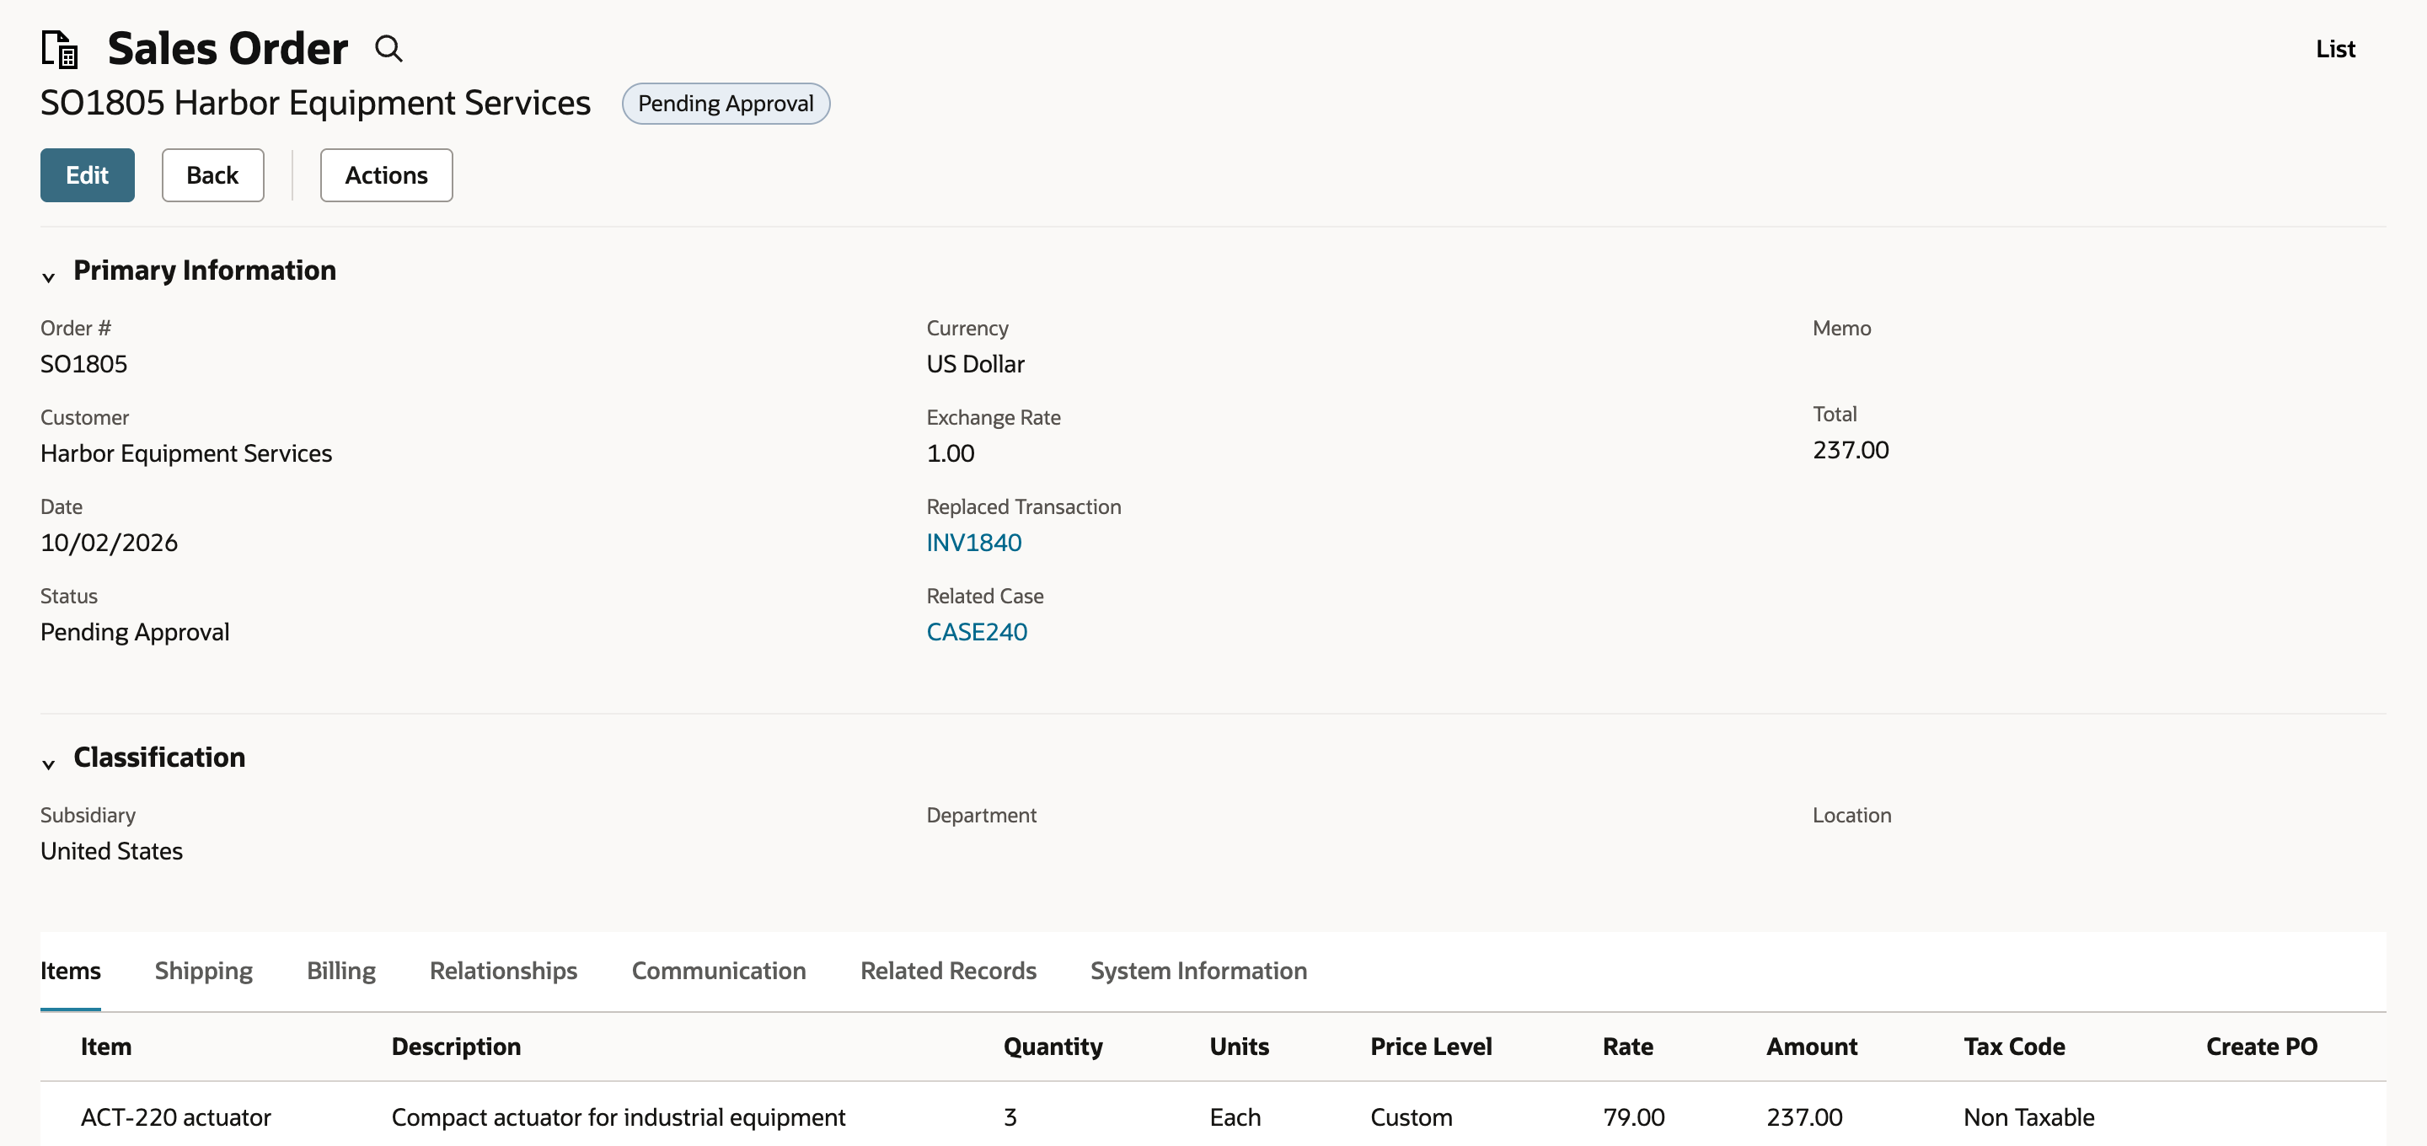The image size is (2427, 1146).
Task: Open the Actions menu button
Action: [x=386, y=175]
